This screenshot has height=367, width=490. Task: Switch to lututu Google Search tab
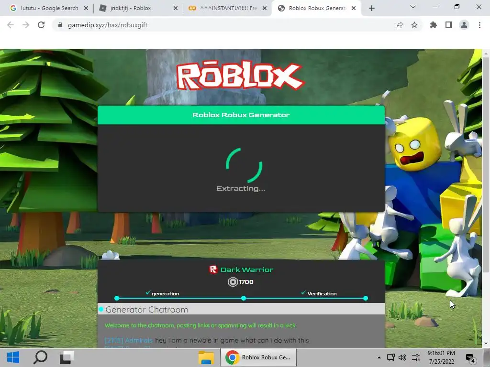[49, 8]
